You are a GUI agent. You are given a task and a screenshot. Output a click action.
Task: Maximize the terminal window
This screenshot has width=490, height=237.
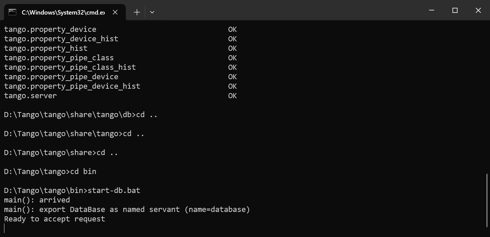click(455, 10)
